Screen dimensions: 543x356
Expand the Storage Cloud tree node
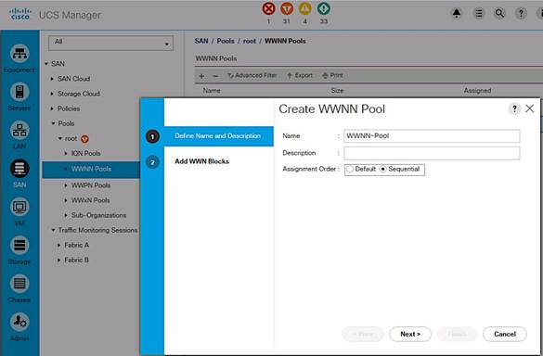52,94
